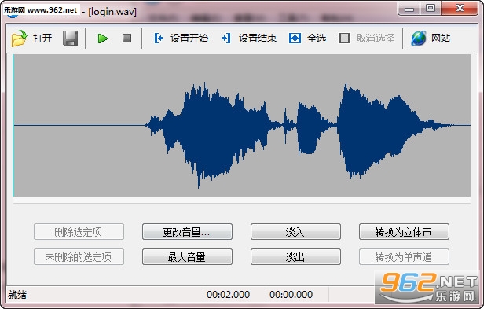The width and height of the screenshot is (484, 309).
Task: Open a file with the folder icon
Action: [x=19, y=39]
